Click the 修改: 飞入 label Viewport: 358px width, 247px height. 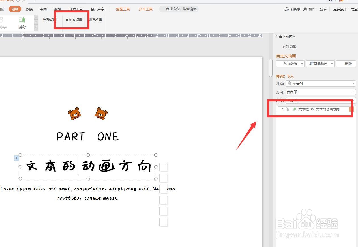pyautogui.click(x=285, y=76)
